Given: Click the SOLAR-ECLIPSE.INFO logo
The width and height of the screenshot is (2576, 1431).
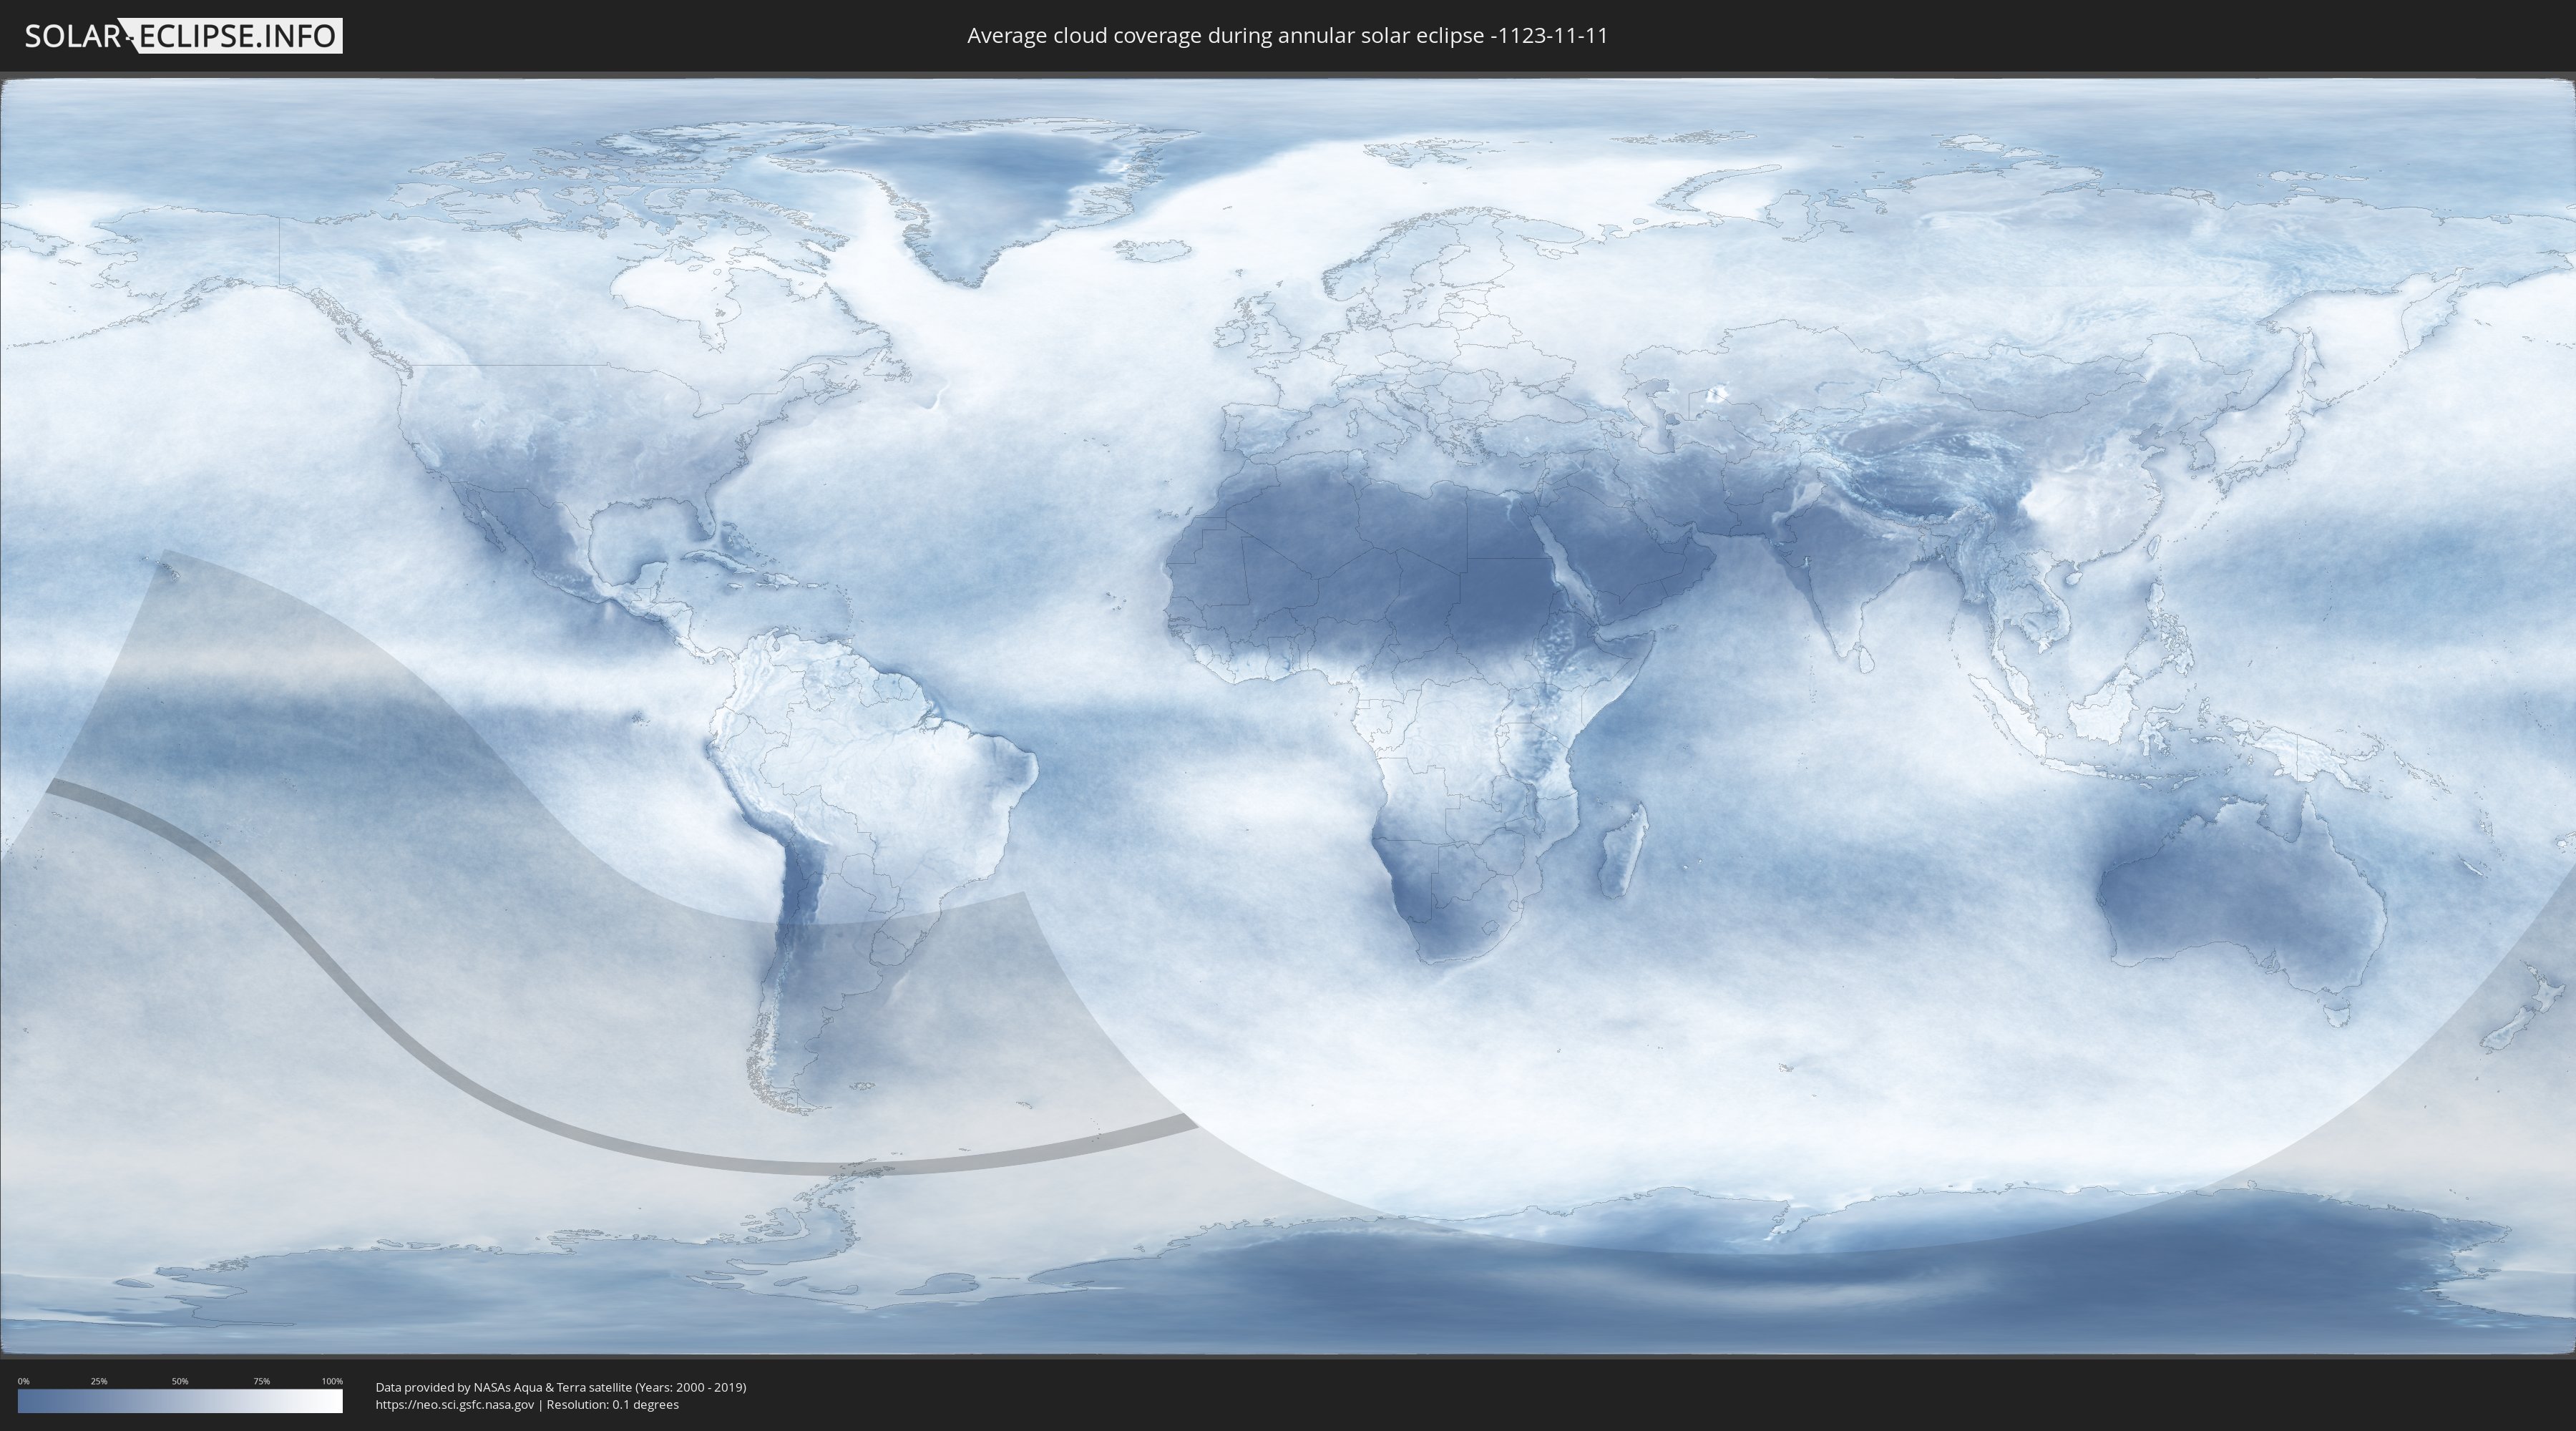Looking at the screenshot, I should pos(183,36).
